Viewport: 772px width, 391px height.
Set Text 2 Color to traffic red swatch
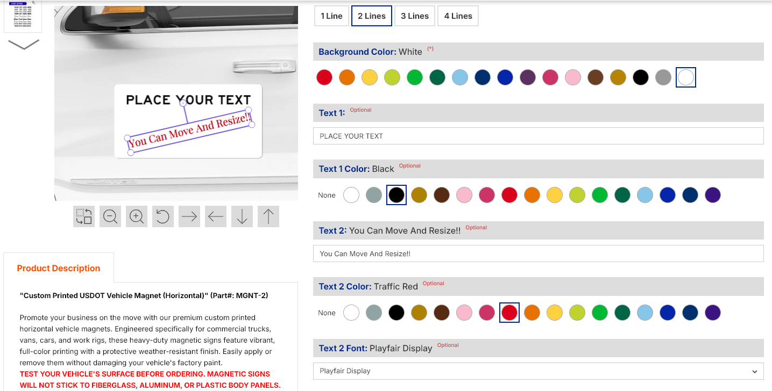pyautogui.click(x=509, y=313)
